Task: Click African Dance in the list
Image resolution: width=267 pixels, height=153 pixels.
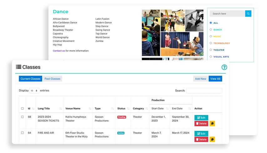Action: click(61, 19)
